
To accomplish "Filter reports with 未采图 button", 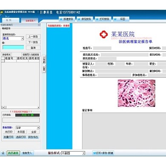I will (21, 132).
